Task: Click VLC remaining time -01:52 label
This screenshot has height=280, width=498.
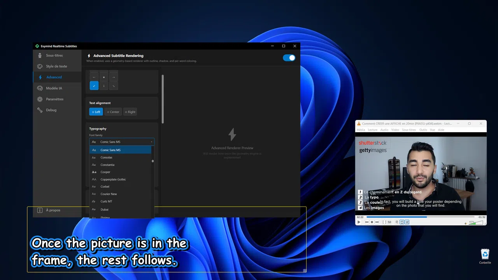Action: (482, 217)
